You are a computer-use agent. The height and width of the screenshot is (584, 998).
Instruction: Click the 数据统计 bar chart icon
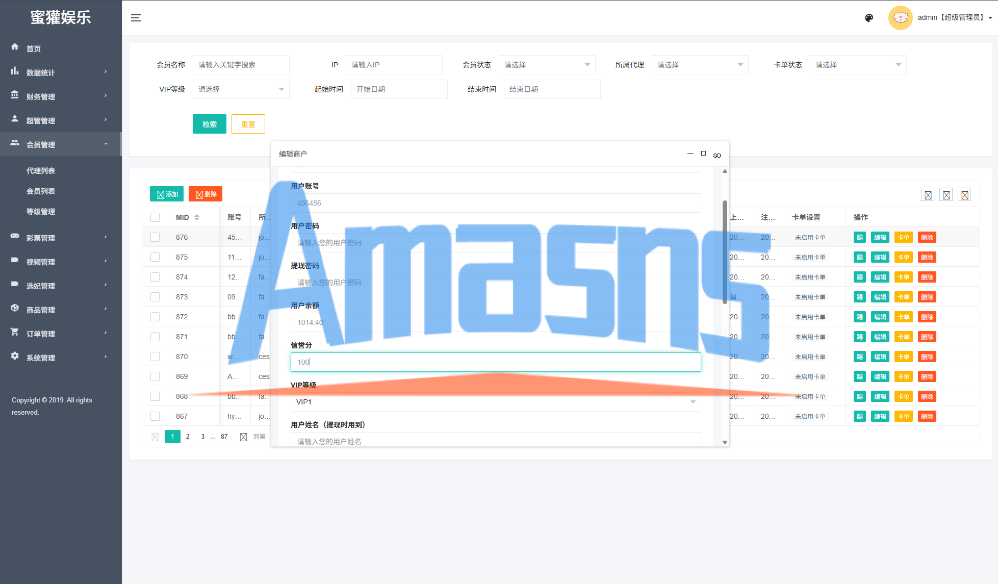pyautogui.click(x=15, y=71)
